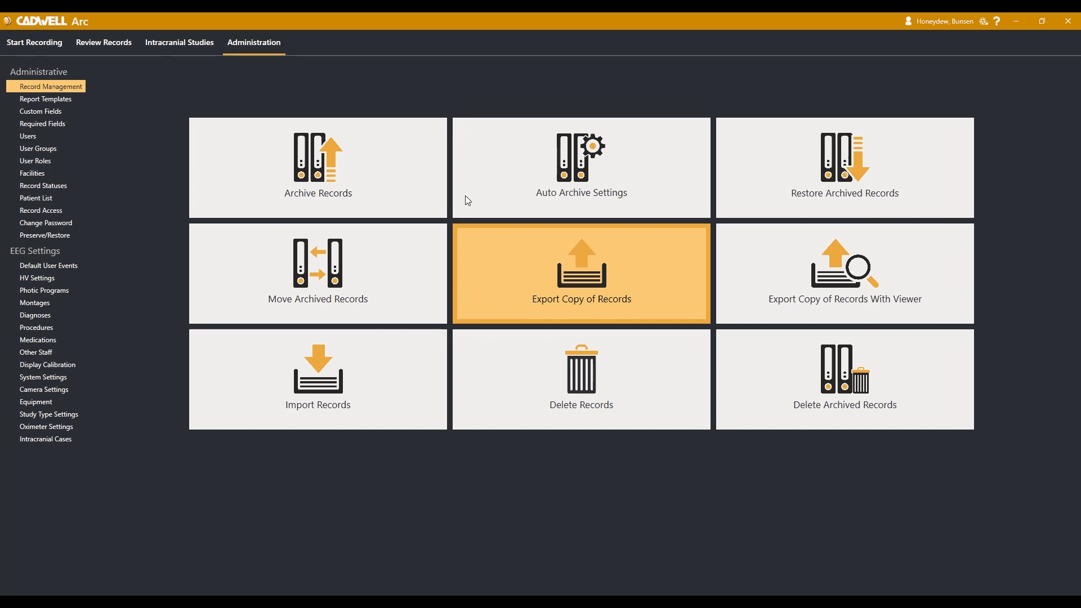Viewport: 1081px width, 608px height.
Task: Click the Archive Records tile icon
Action: pos(318,158)
